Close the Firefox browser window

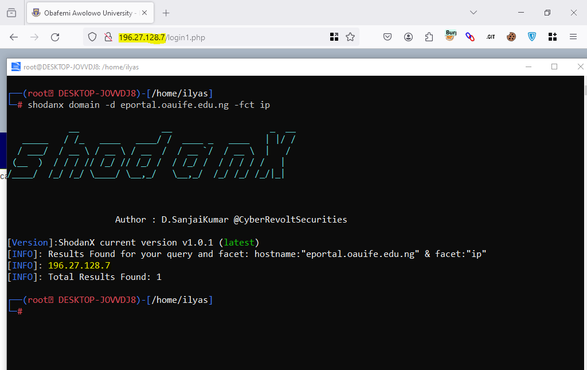point(573,13)
